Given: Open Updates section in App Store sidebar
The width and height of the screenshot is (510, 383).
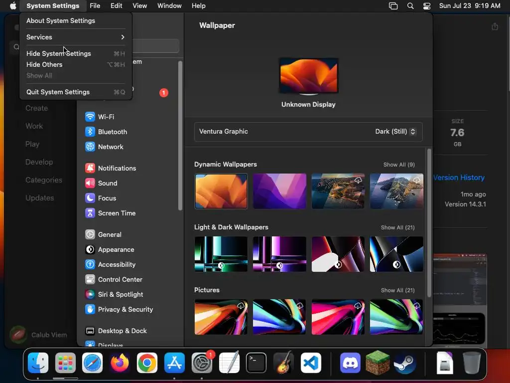Looking at the screenshot, I should pos(40,197).
